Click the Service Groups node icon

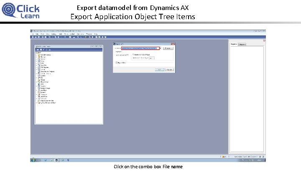click(39, 88)
